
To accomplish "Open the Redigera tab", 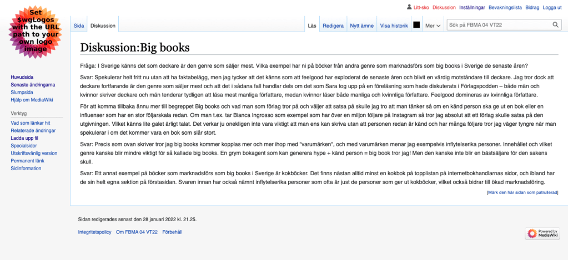I will (333, 26).
